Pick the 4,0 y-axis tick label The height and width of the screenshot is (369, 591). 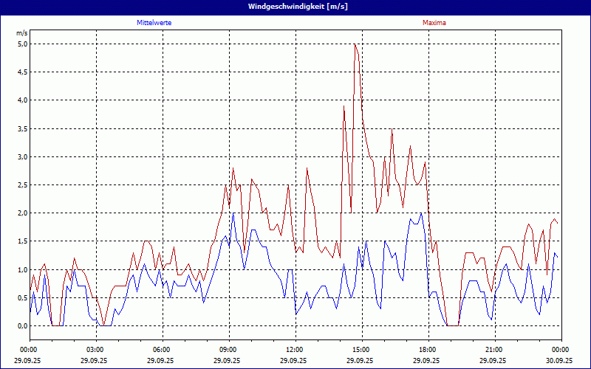point(22,100)
